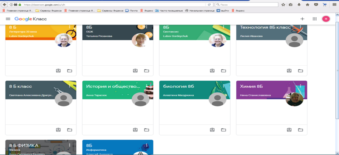This screenshot has height=155, width=339.
Task: Open three-dot menu on 8 Б ФИЗИКА card
Action: [70, 145]
